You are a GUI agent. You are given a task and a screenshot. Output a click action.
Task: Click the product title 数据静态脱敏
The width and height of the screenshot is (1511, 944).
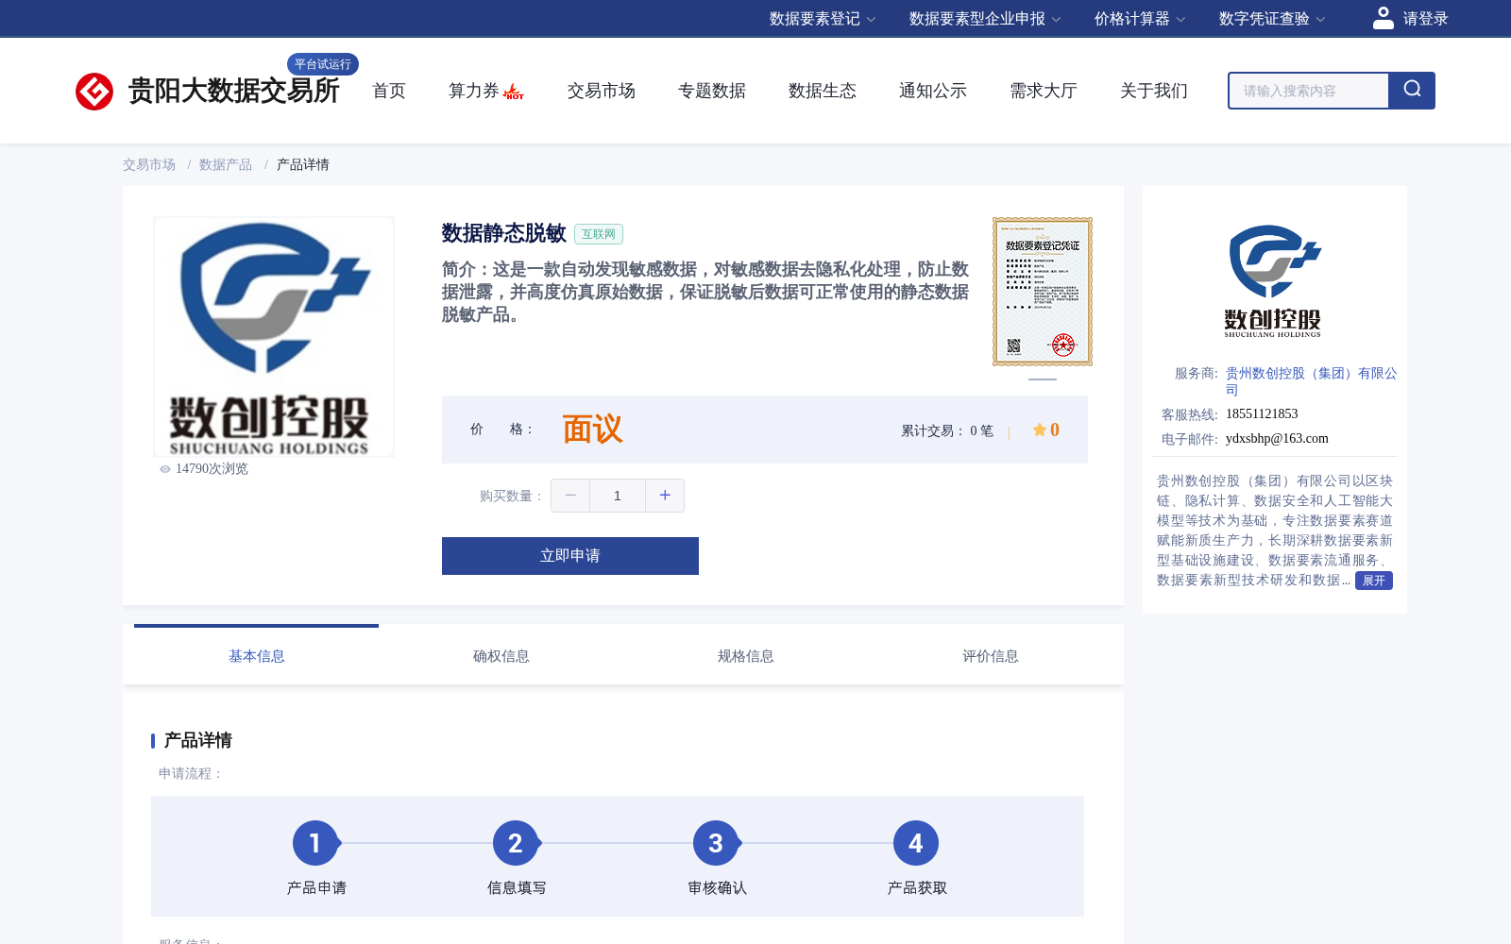click(503, 233)
